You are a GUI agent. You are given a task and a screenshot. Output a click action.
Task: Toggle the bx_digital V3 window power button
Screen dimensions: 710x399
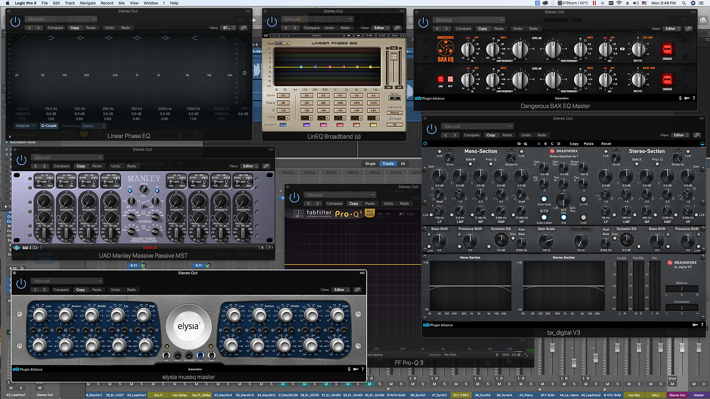pos(431,129)
